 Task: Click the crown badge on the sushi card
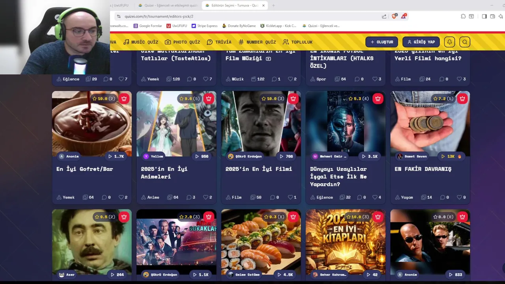click(x=293, y=217)
